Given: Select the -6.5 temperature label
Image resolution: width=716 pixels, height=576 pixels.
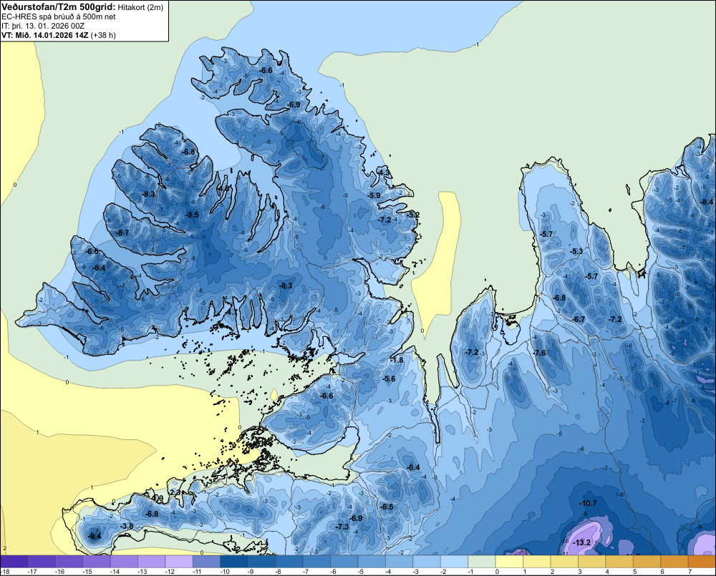Looking at the screenshot, I should click(x=387, y=507).
